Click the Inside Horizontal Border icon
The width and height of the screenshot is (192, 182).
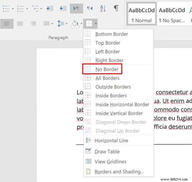tap(87, 104)
